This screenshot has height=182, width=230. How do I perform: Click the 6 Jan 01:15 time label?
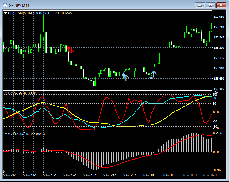[x=151, y=175]
